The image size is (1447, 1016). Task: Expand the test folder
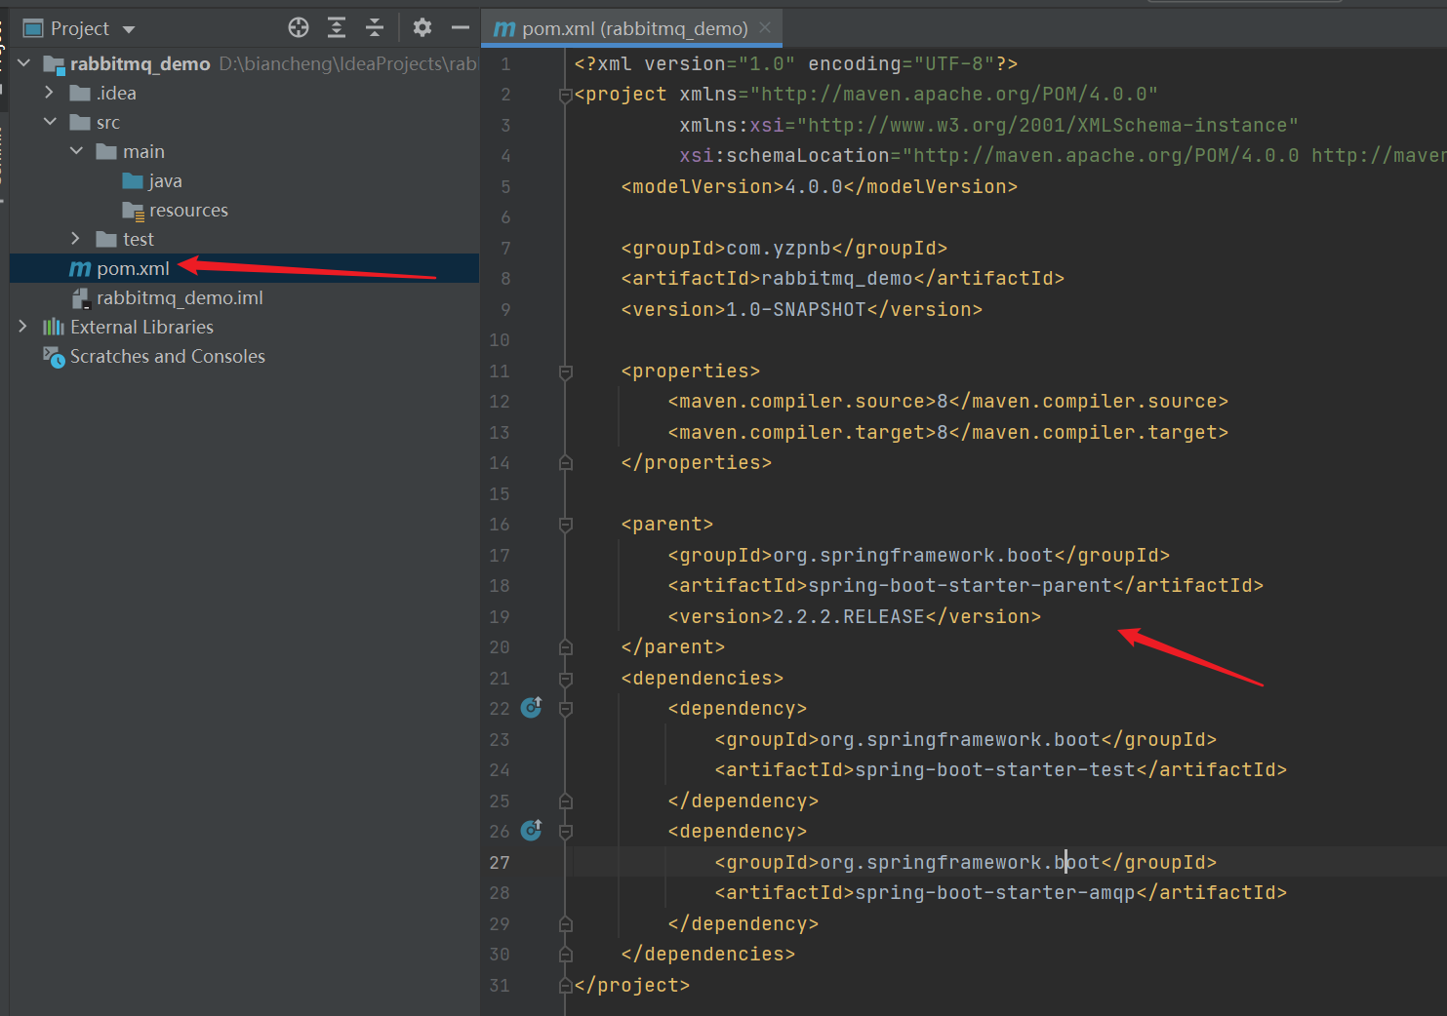pos(76,239)
